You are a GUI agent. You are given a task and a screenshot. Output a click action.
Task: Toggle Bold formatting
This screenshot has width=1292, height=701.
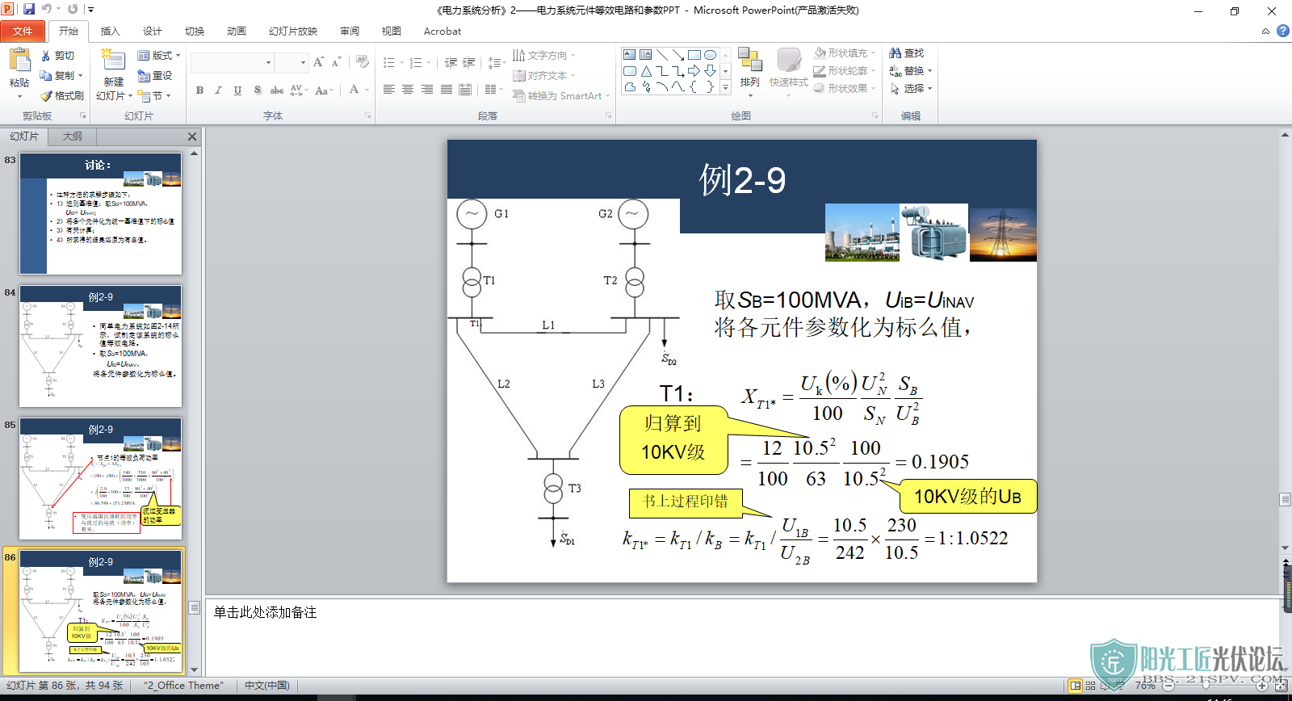pyautogui.click(x=199, y=90)
